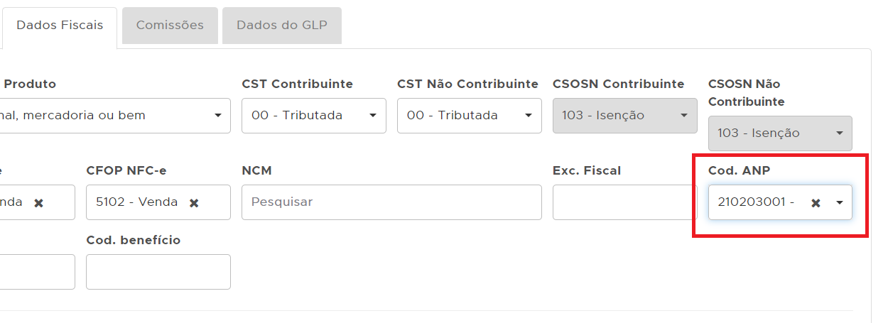Click the Cod. ANP field label

tap(740, 170)
